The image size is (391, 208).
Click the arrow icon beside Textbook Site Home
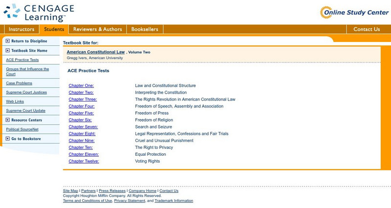click(8, 50)
